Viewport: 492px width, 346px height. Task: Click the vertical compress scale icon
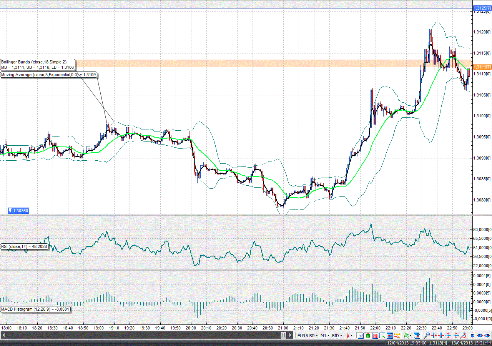[x=455, y=336]
